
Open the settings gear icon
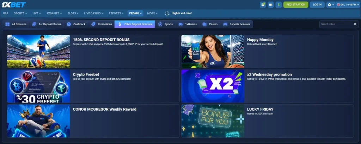330,5
